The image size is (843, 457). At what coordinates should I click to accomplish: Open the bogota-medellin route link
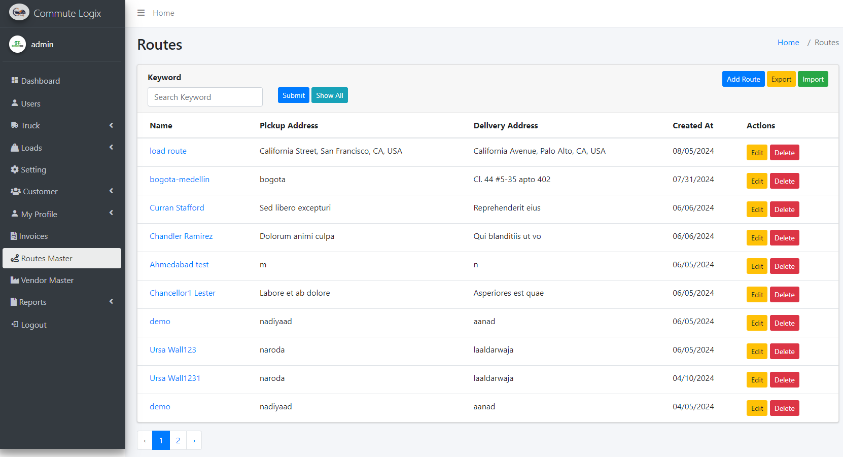pos(180,180)
